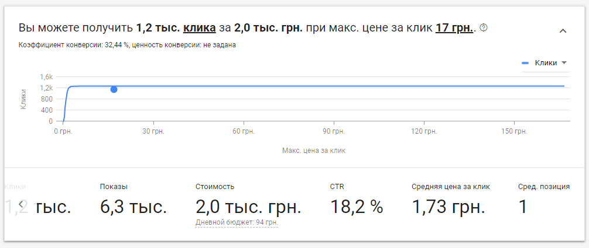
Task: Click the "Макс. цена за клик" axis title
Action: (314, 151)
